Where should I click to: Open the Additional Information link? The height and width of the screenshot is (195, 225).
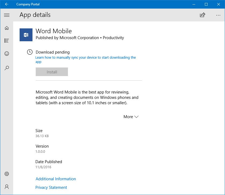(56, 179)
